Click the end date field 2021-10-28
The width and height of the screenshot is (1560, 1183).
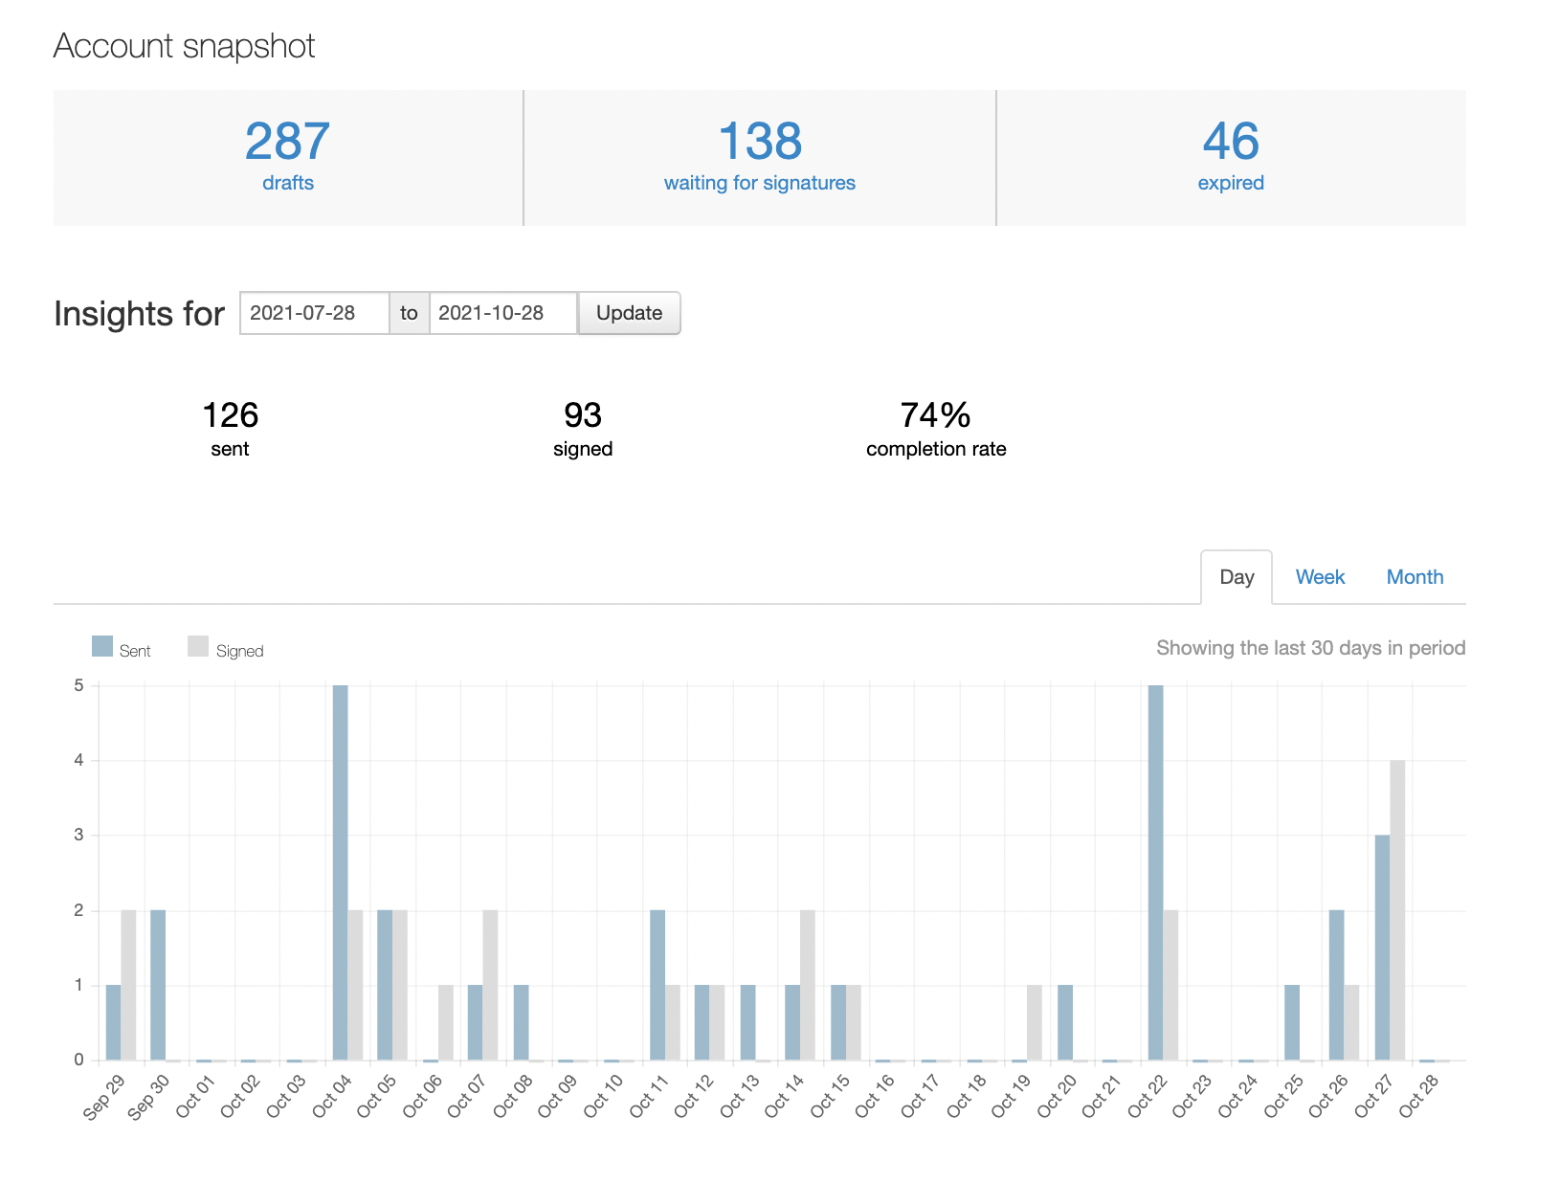(503, 313)
